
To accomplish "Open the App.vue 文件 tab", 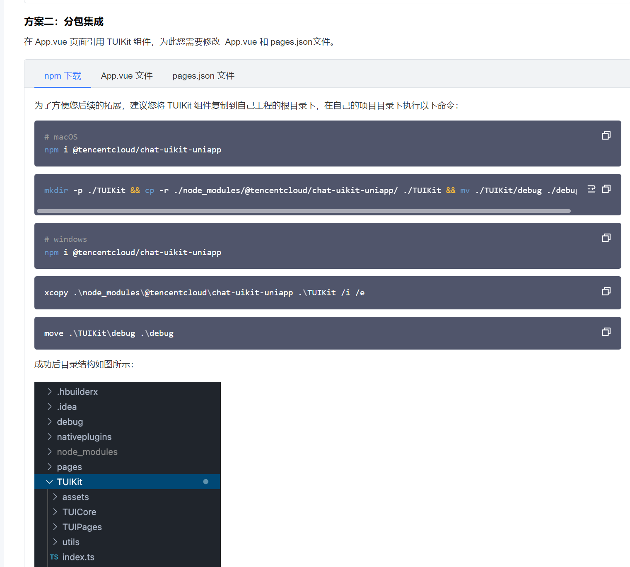I will 127,76.
